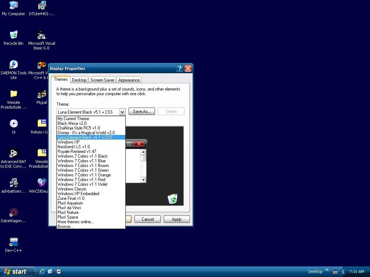This screenshot has width=370, height=277.
Task: Expand hidden tray icons arrow
Action: [343, 272]
